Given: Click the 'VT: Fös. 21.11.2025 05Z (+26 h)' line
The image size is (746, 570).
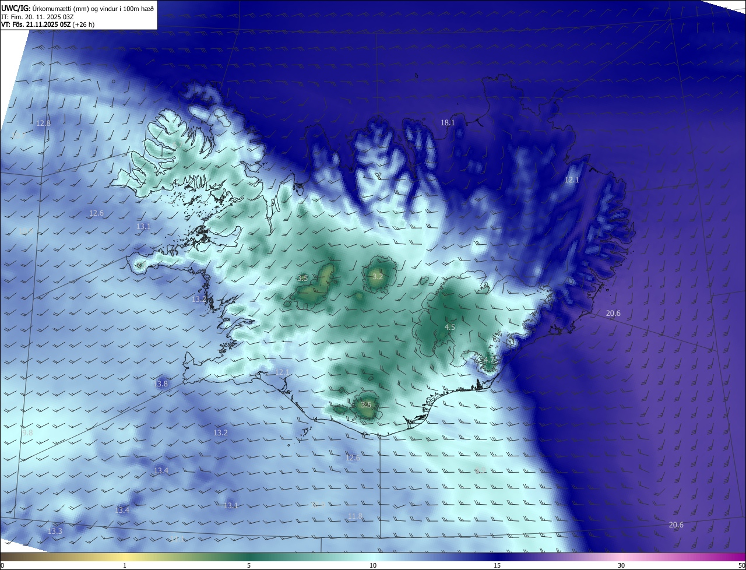Looking at the screenshot, I should (48, 24).
